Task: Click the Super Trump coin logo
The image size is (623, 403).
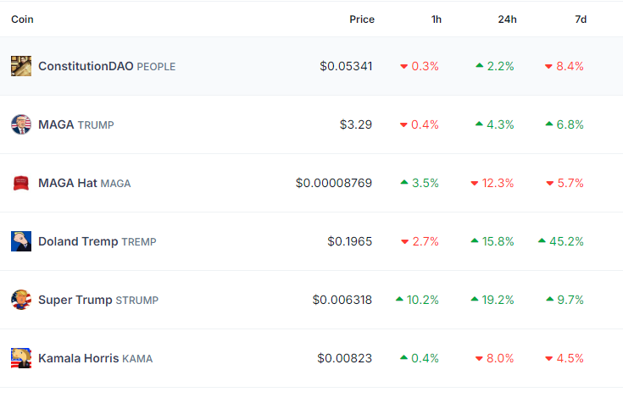Action: tap(21, 300)
